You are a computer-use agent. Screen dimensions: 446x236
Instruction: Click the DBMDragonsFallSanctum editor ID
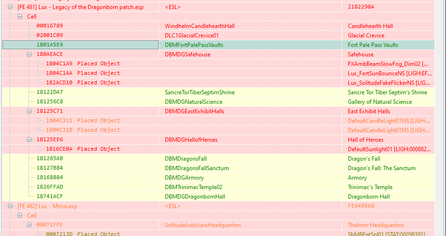[x=197, y=168]
